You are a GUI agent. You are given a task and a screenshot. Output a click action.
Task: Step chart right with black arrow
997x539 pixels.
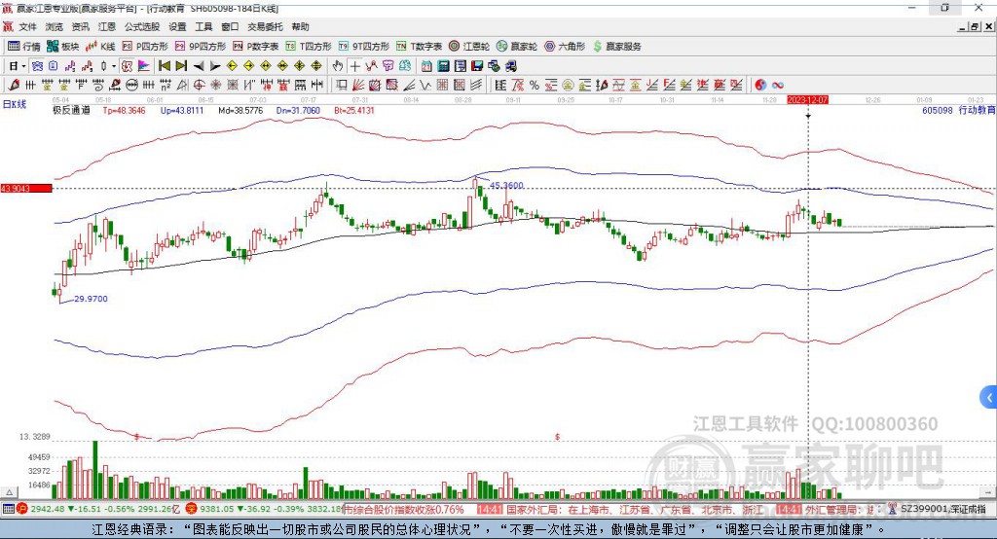(215, 66)
